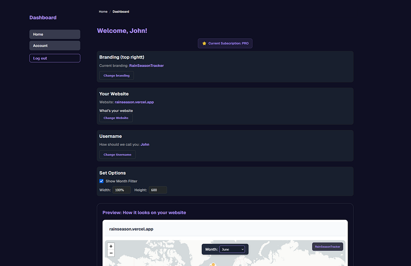Open the RainSeasonTracker branding link
The height and width of the screenshot is (266, 411).
pos(147,65)
